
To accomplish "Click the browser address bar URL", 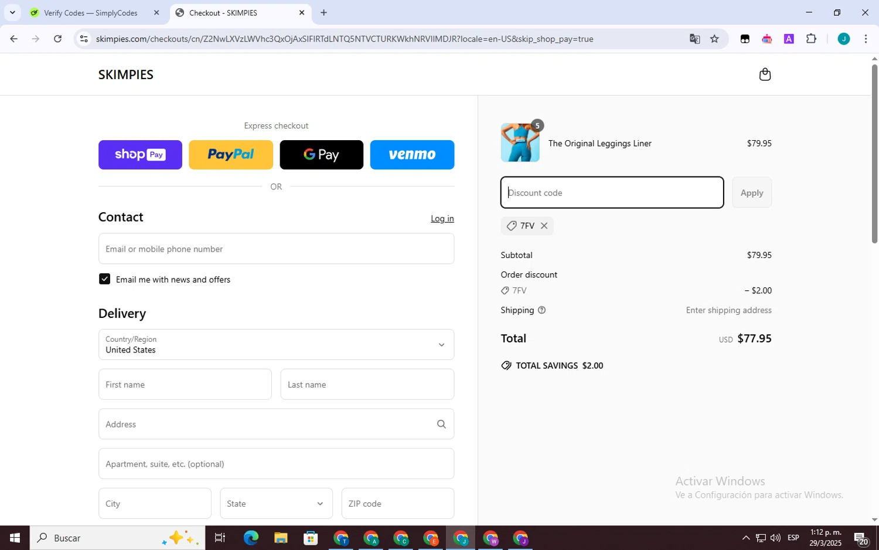I will click(345, 39).
